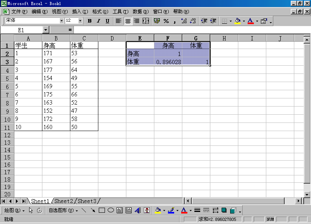Open the font name dropdown
This screenshot has height=224, width=311.
[x=61, y=21]
